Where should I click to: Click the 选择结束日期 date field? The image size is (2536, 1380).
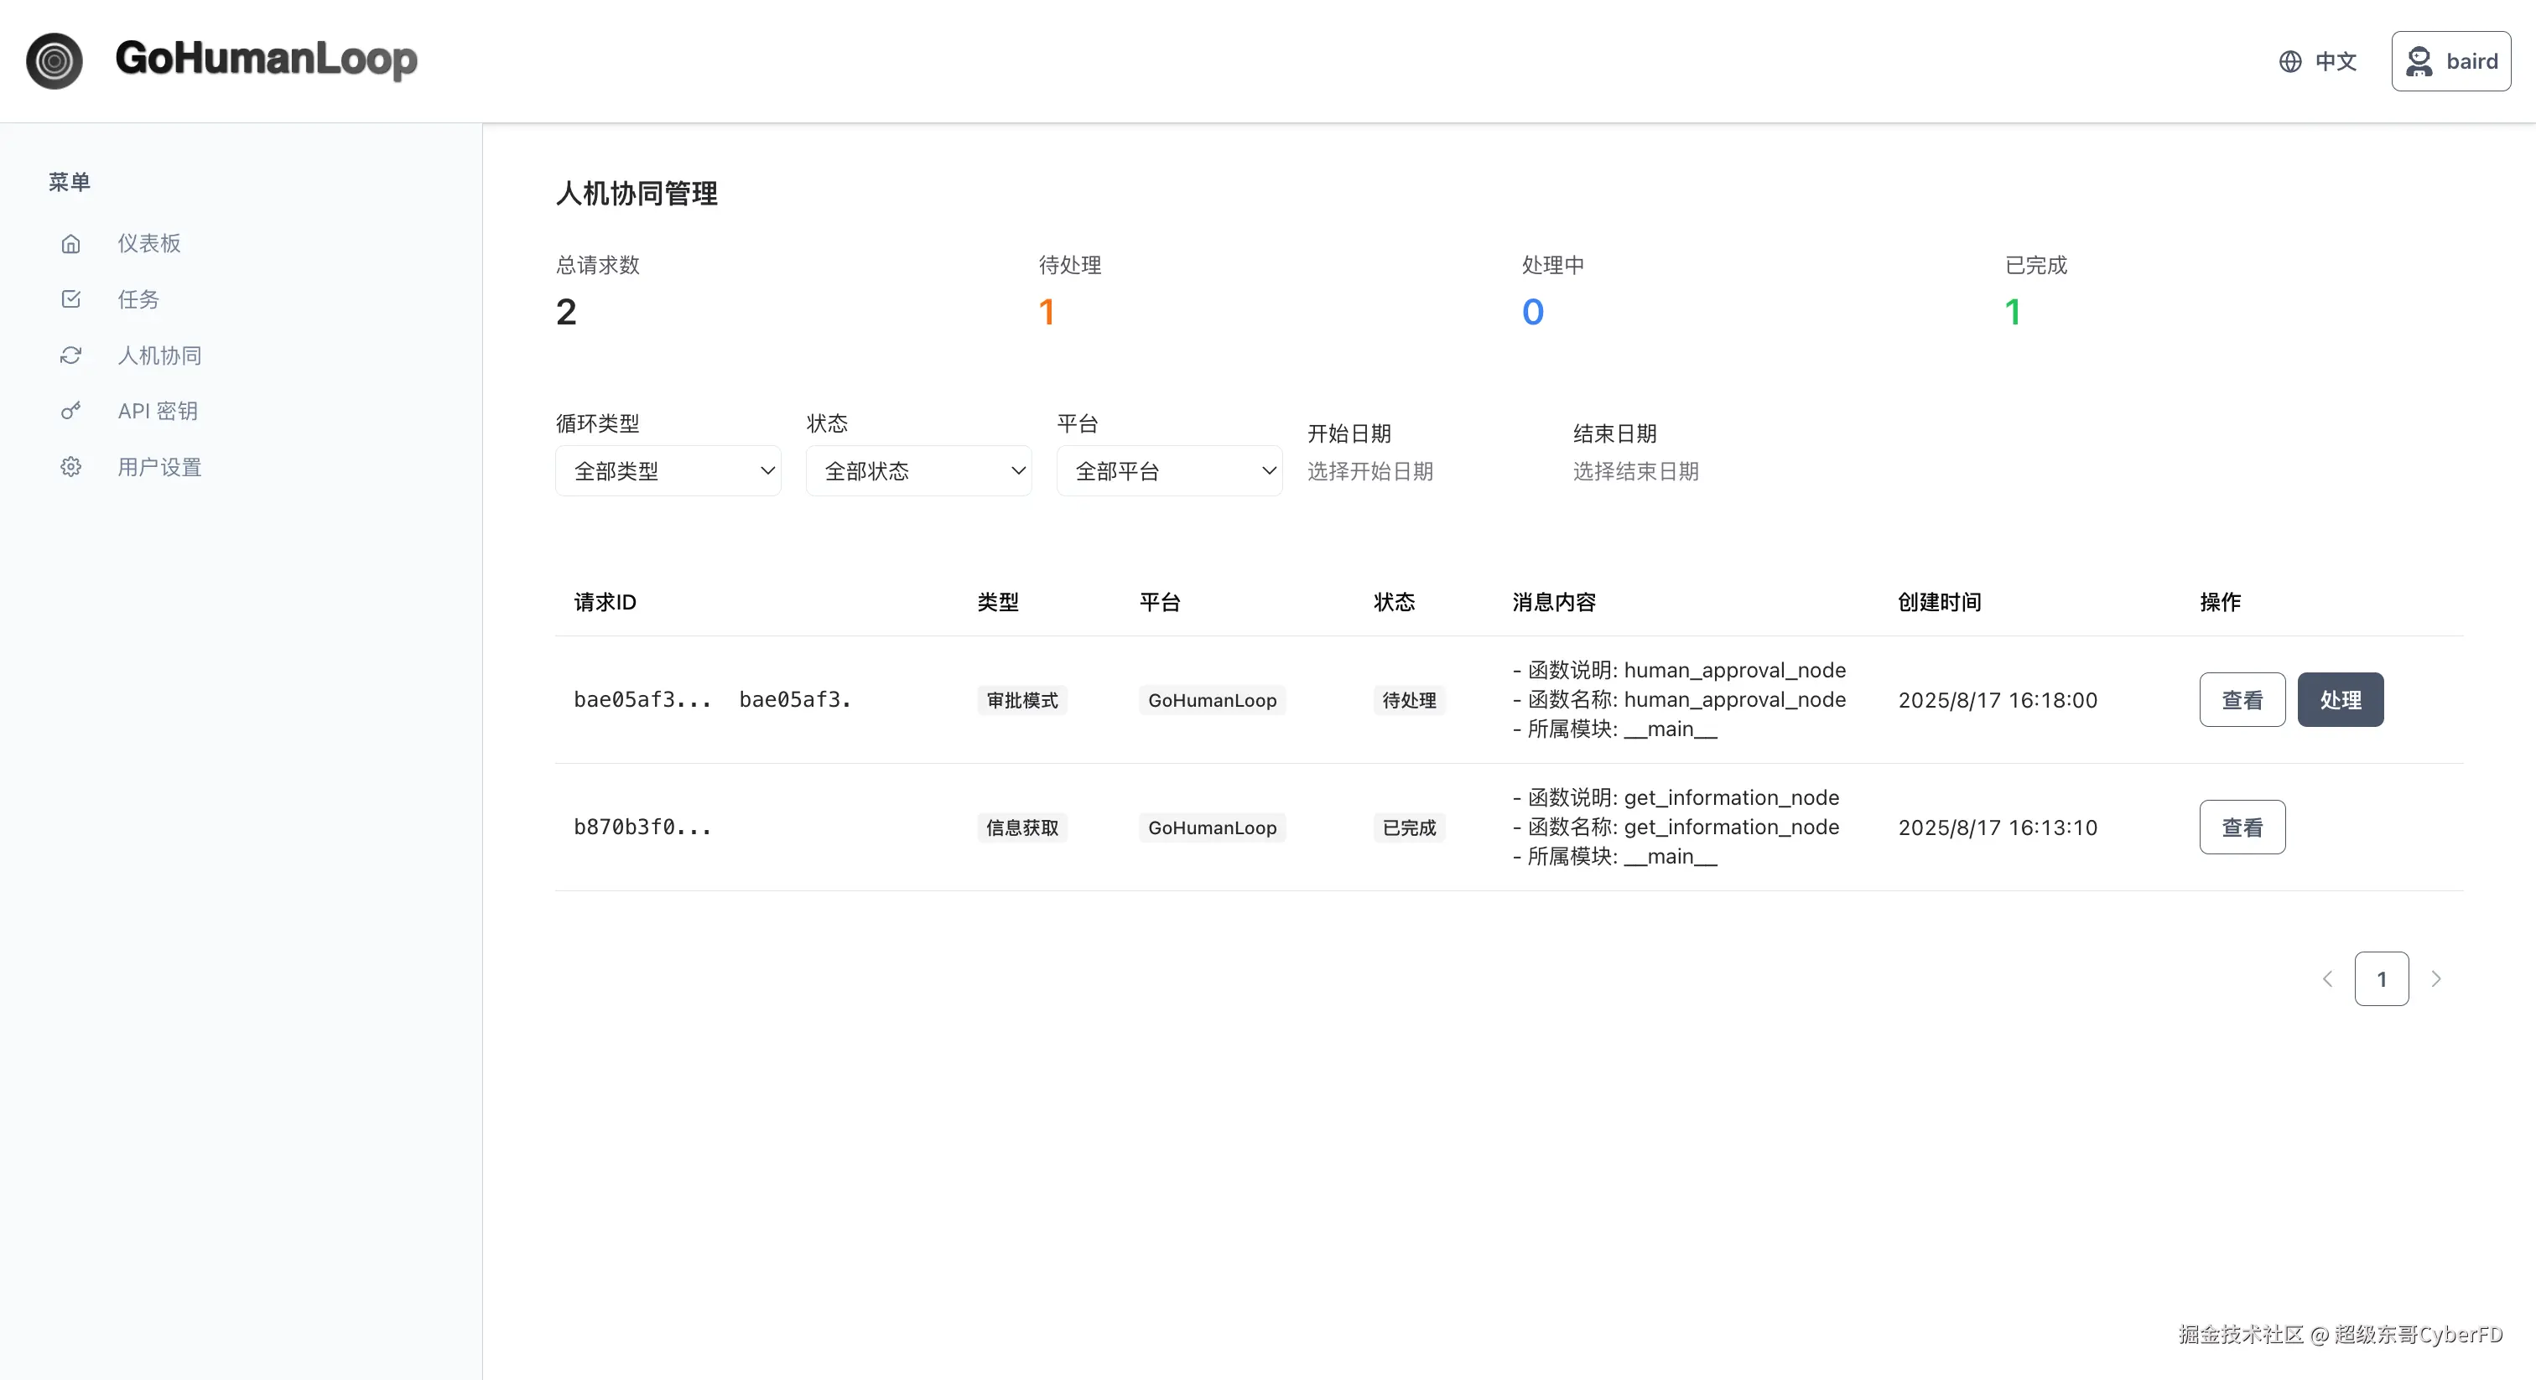pyautogui.click(x=1635, y=471)
